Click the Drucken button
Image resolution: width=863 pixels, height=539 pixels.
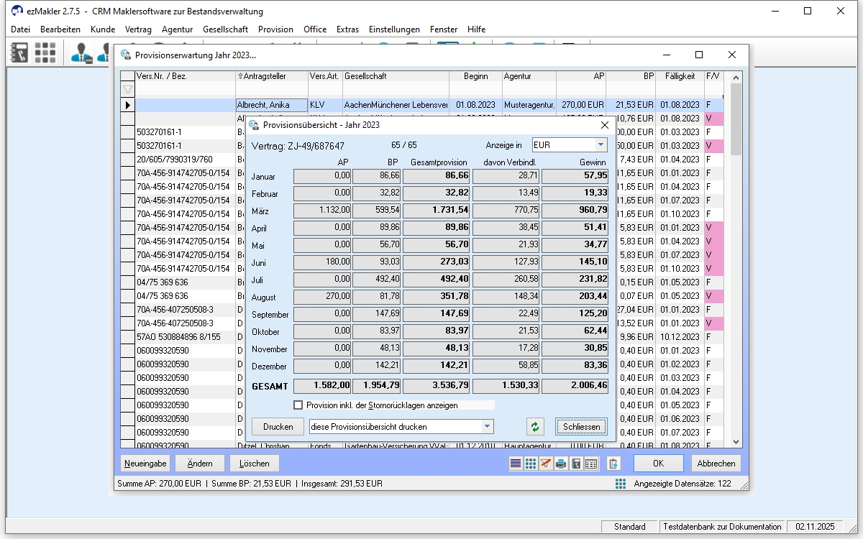278,427
